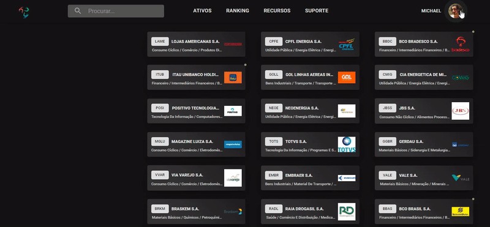490x227 pixels.
Task: Click the Gerdau logo
Action: pyautogui.click(x=461, y=144)
